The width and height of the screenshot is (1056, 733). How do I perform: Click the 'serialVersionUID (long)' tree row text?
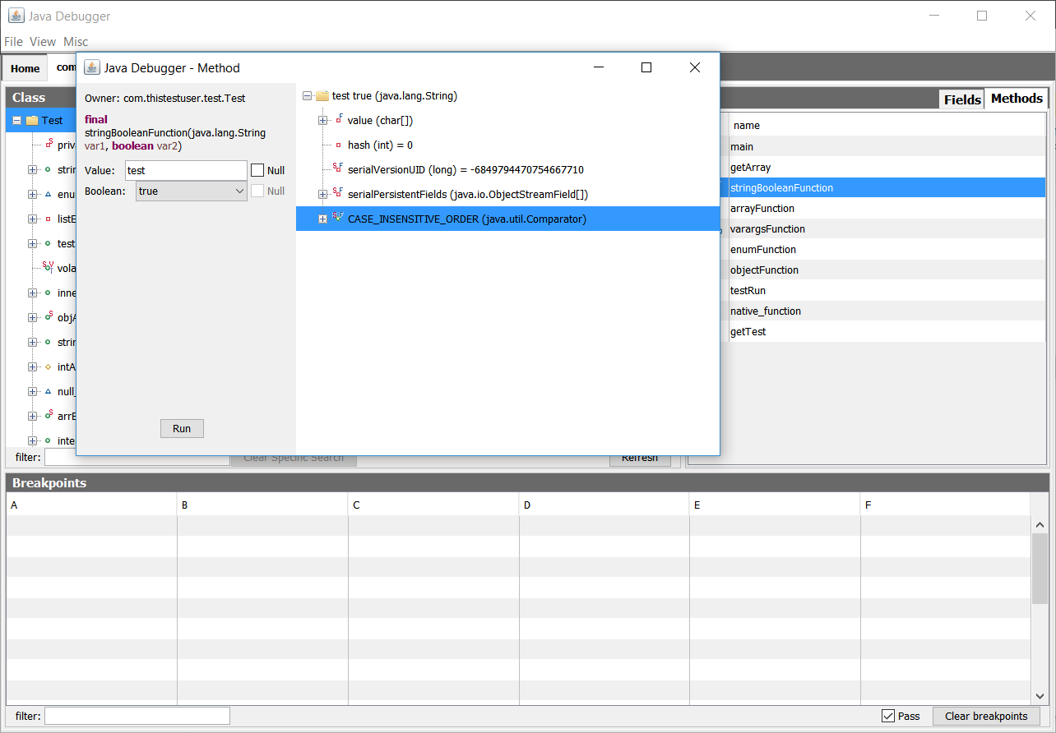point(465,169)
